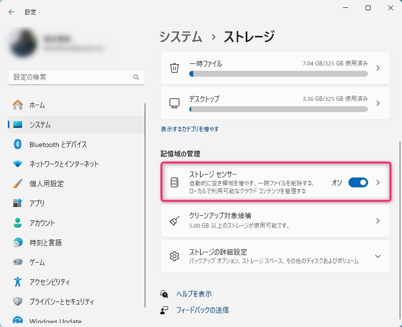Turn off the ストレージ センサー toggle
The image size is (402, 327).
pos(358,182)
